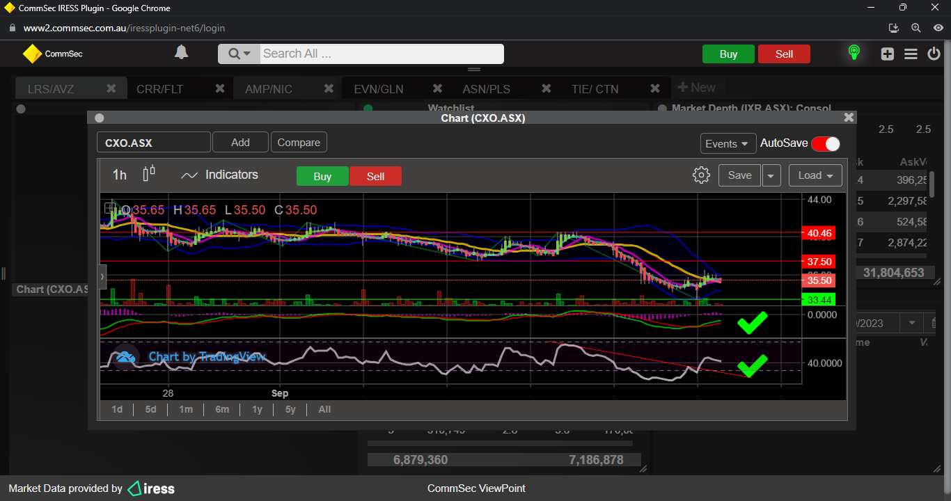Screen dimensions: 951x501
Task: Open the Indicators menu
Action: [x=219, y=175]
